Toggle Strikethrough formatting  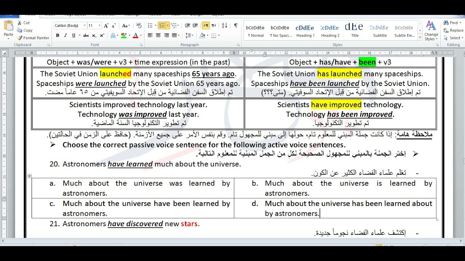pos(86,36)
